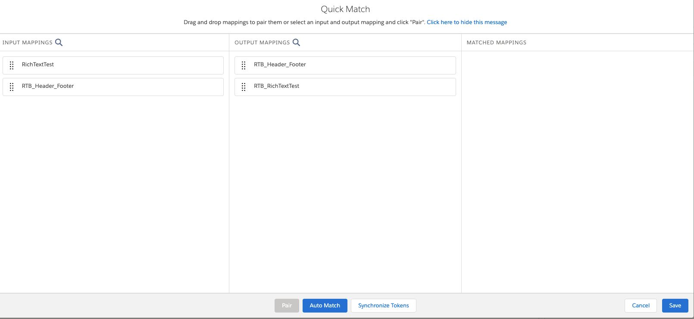
Task: Run Auto Match
Action: pos(325,306)
